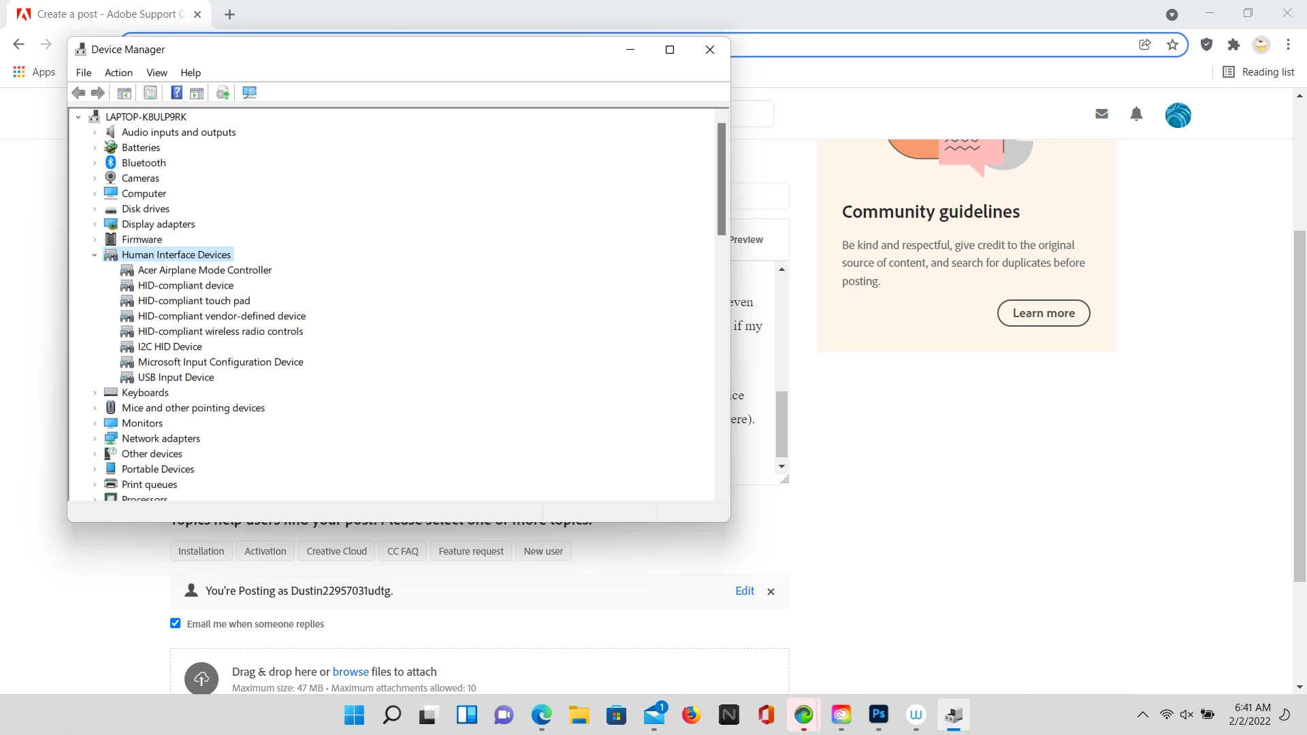
Task: Click the Update device driver toolbar icon
Action: (223, 93)
